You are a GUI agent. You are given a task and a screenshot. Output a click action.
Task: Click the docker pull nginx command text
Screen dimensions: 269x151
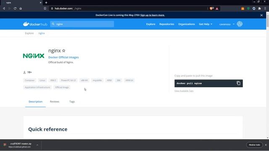(x=189, y=83)
